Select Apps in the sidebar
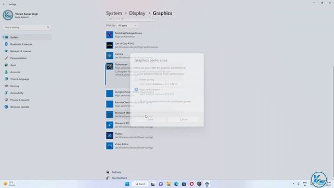 (x=27, y=65)
